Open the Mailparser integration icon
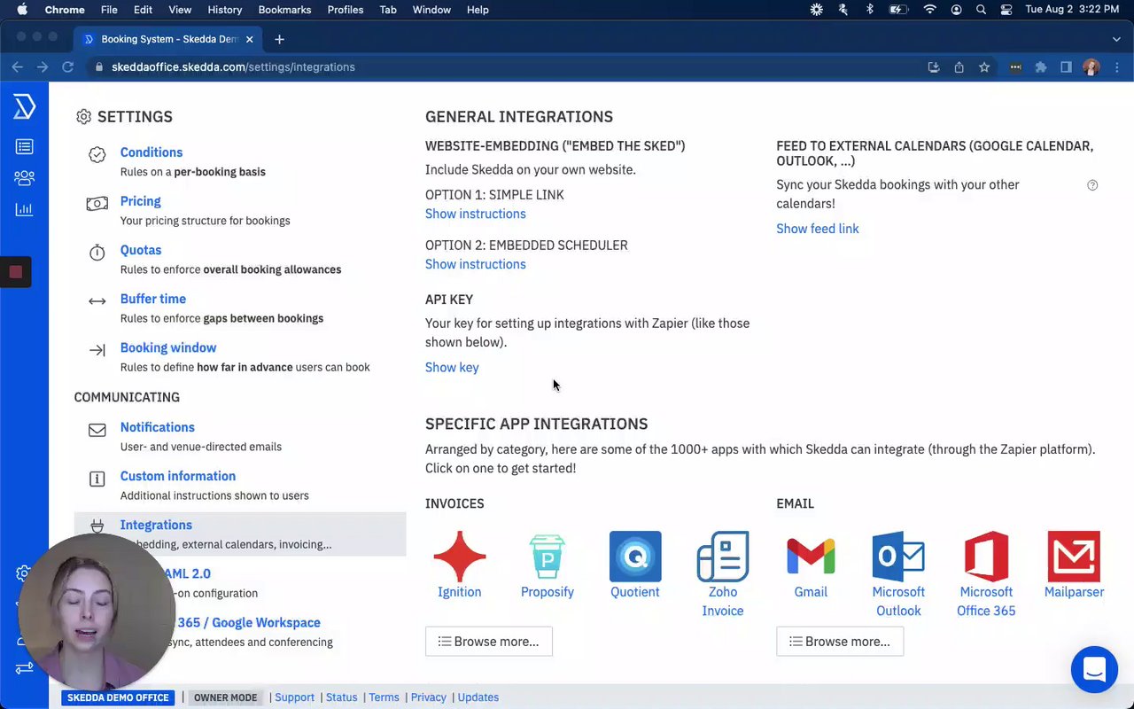 1073,557
